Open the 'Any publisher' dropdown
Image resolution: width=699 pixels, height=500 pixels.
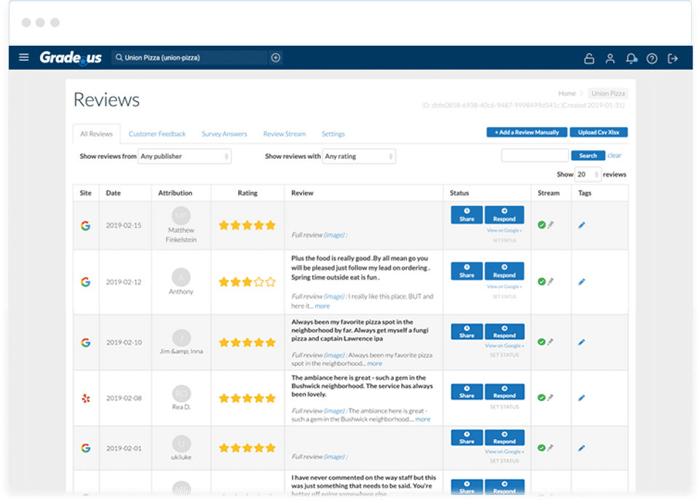[185, 156]
